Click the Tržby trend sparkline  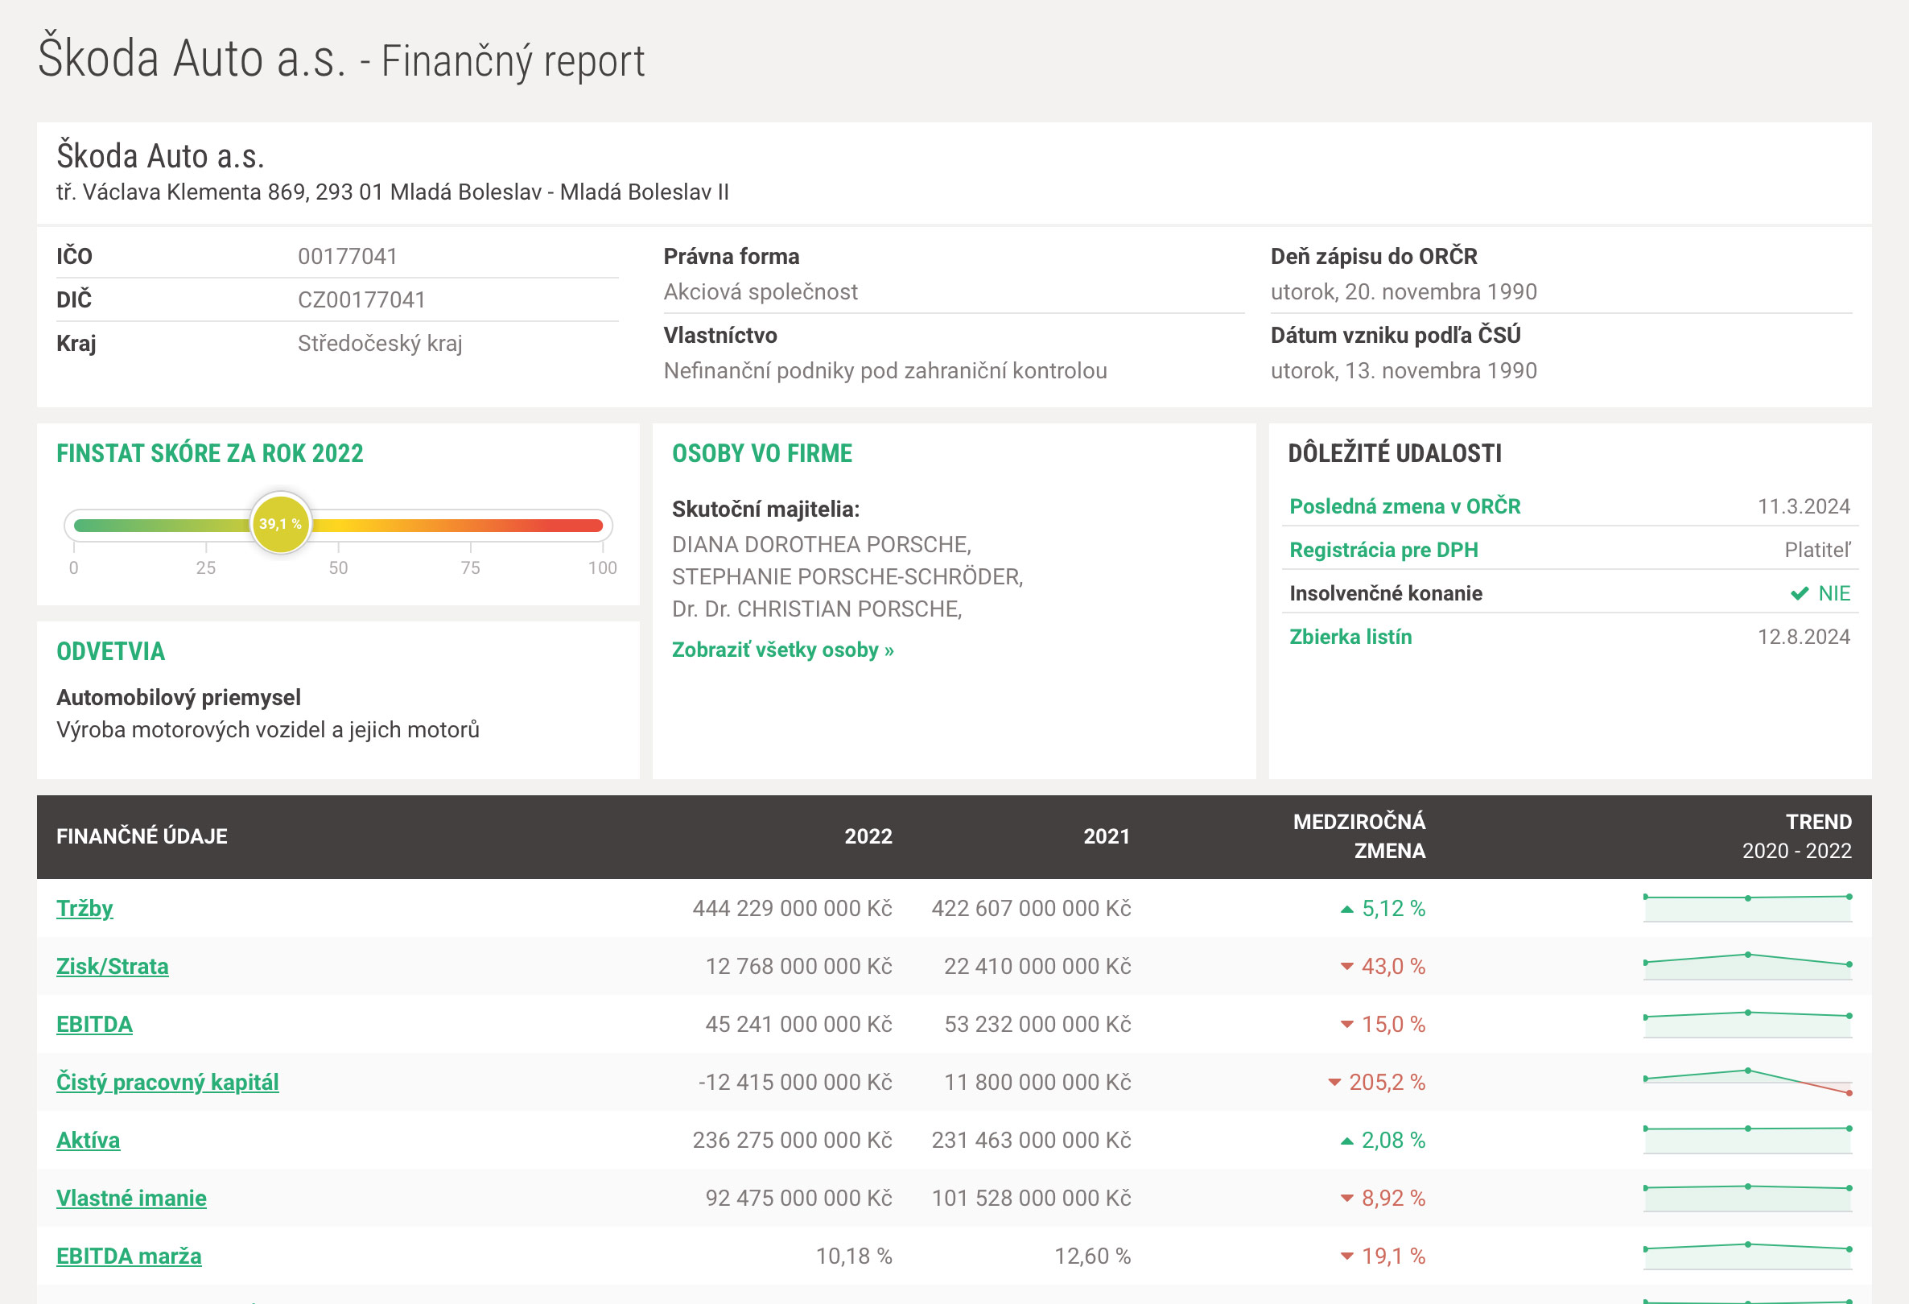[x=1747, y=908]
